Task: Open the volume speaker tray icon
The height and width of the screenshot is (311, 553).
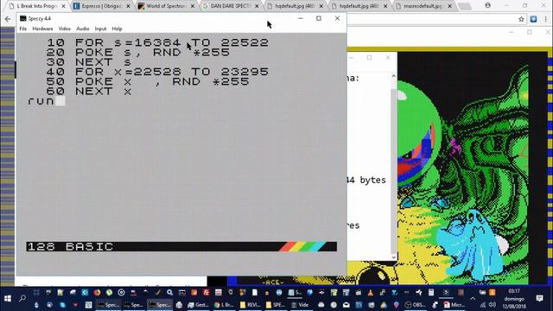Action: [493, 305]
